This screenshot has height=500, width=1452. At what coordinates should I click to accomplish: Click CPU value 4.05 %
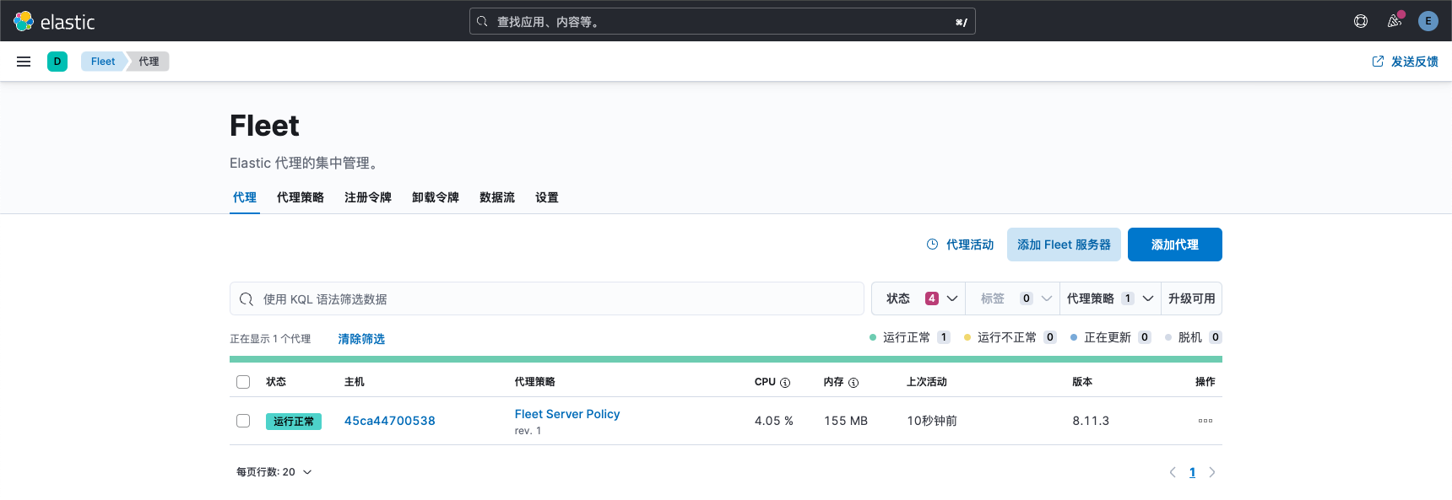point(774,421)
